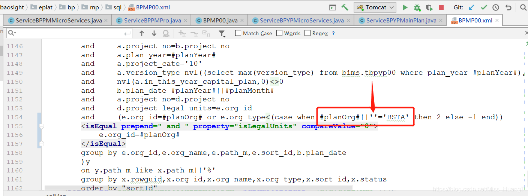Click the line 'on y.path_m like x.path_m||'%''
The image size is (528, 196).
pyautogui.click(x=148, y=171)
